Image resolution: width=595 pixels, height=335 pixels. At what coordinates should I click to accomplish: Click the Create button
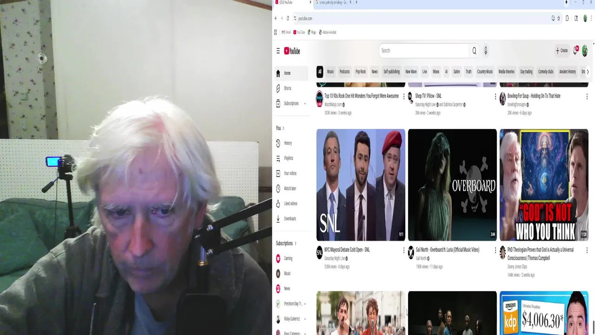pyautogui.click(x=562, y=51)
